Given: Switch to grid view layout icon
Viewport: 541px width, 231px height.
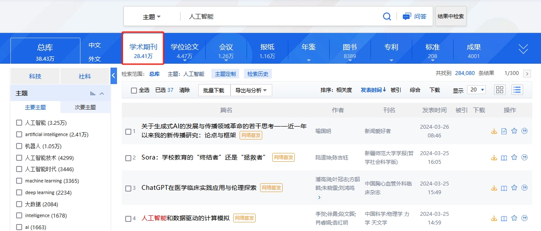Looking at the screenshot, I should [500, 90].
